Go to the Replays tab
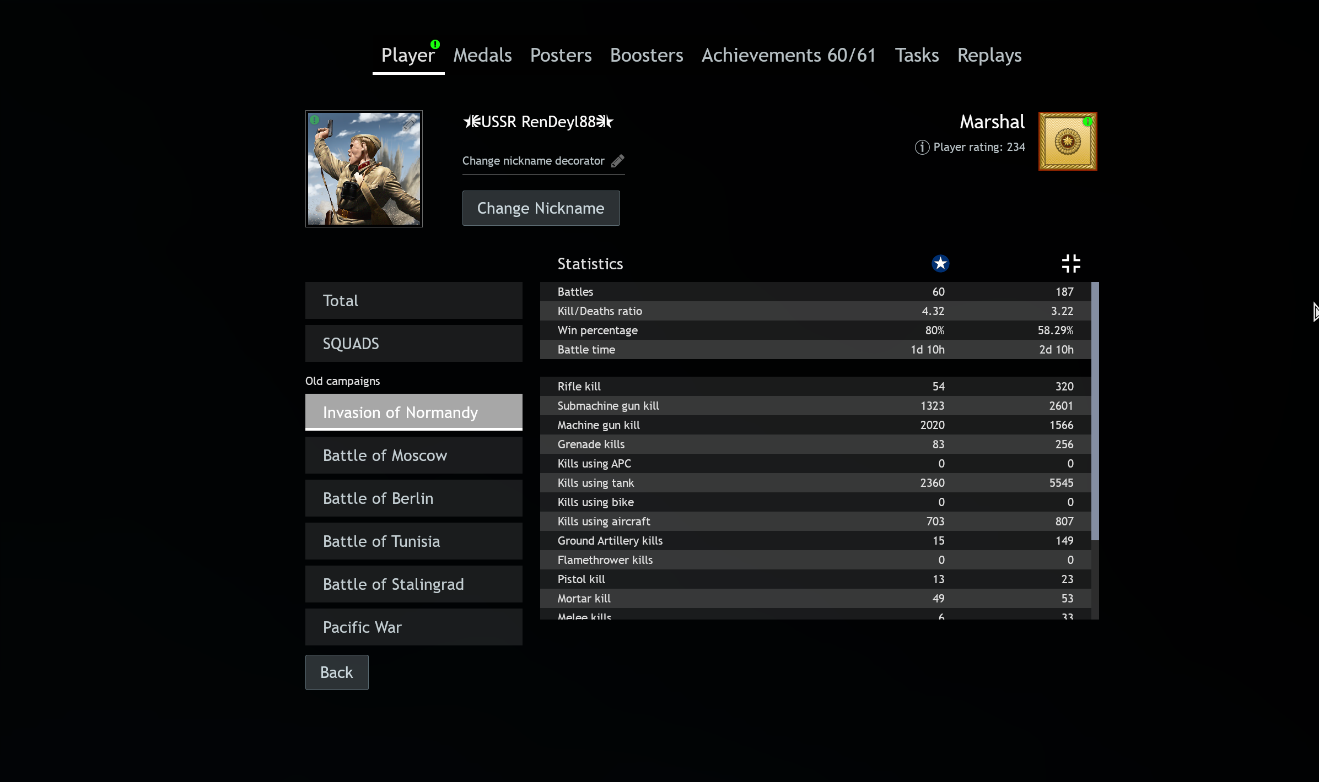This screenshot has width=1319, height=782. pos(989,55)
